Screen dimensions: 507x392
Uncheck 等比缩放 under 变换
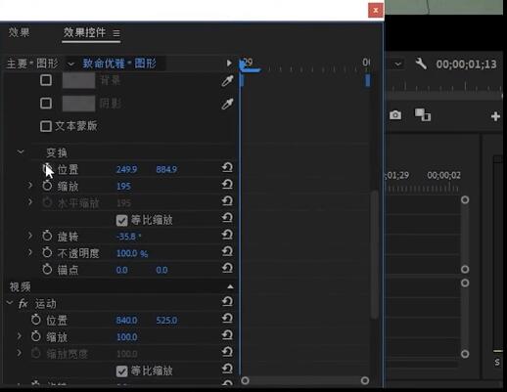tap(121, 221)
